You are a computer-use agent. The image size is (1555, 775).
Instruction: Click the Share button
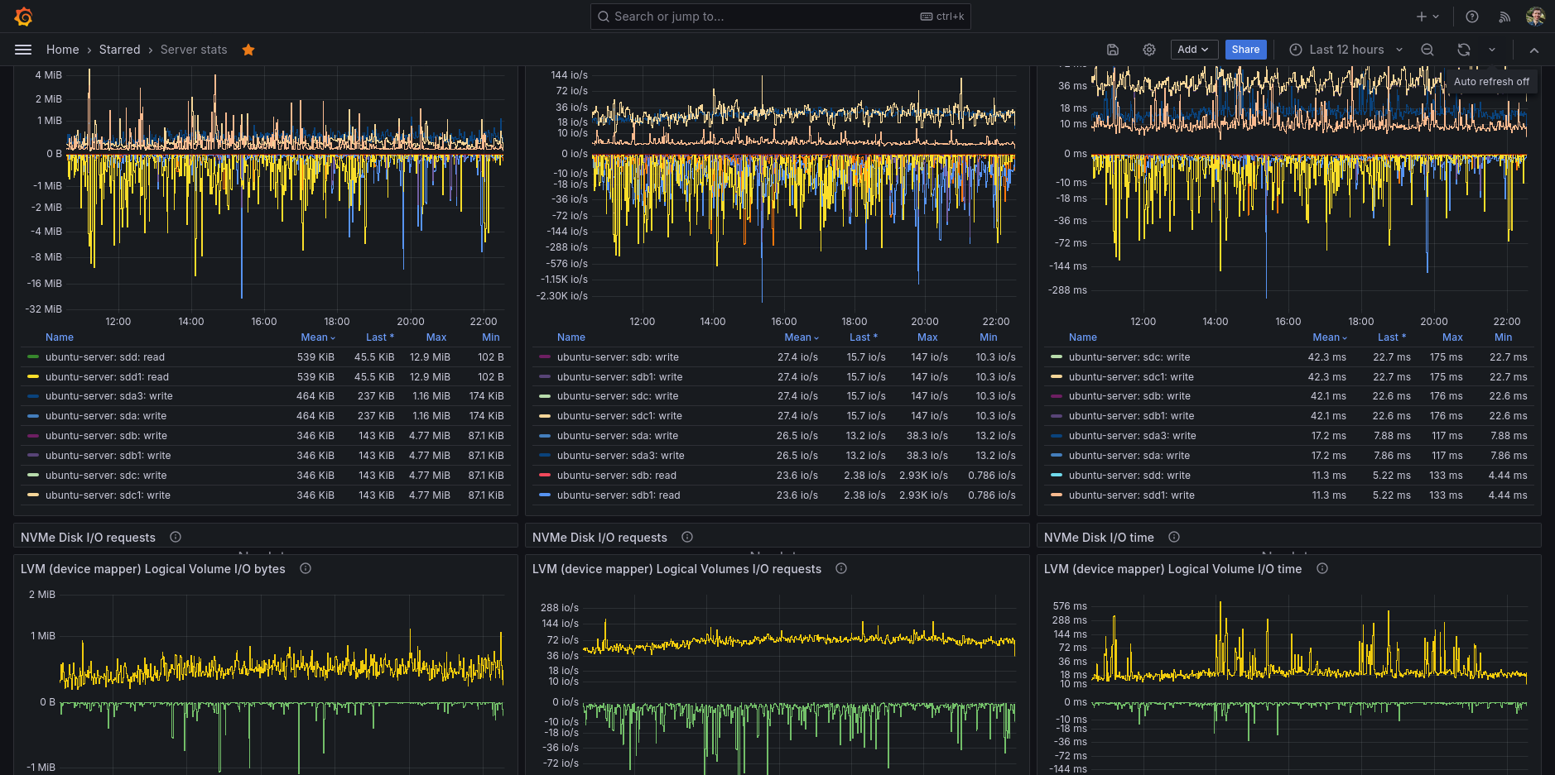(x=1245, y=50)
